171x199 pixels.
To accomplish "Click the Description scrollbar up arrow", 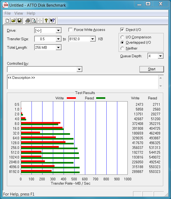I will coord(161,78).
